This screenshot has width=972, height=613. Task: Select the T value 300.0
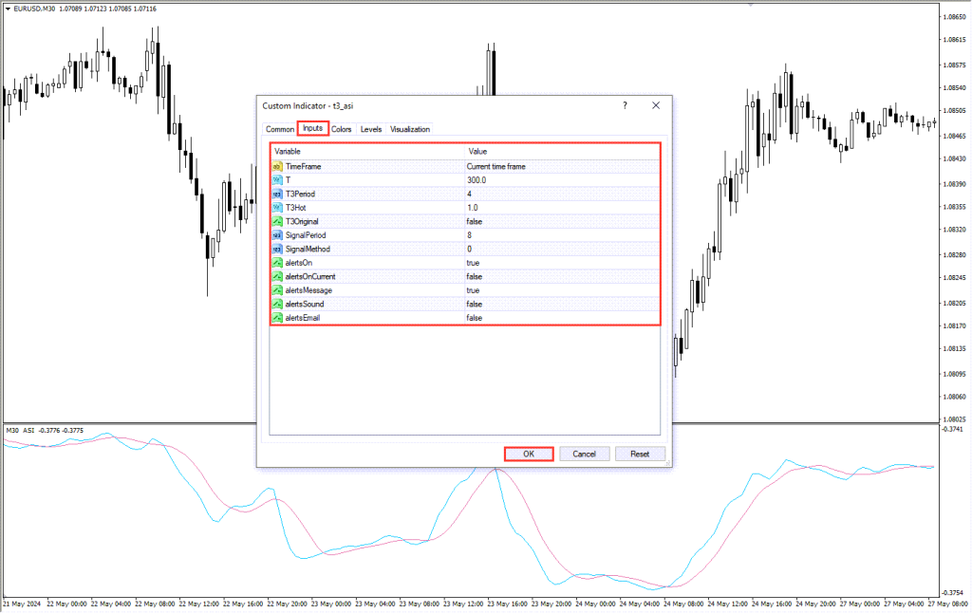click(477, 180)
